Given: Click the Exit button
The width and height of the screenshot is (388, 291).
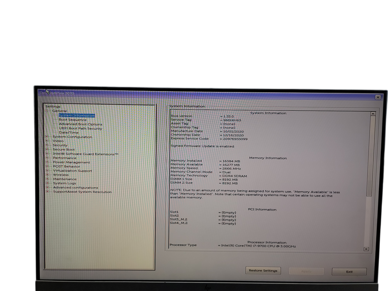Looking at the screenshot, I should pos(349,271).
